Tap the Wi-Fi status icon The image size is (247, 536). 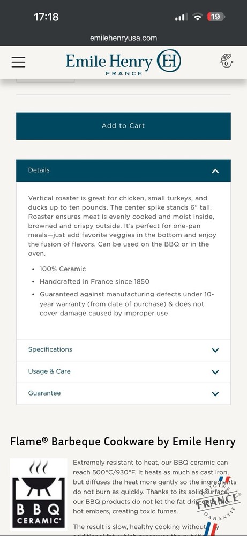click(198, 17)
